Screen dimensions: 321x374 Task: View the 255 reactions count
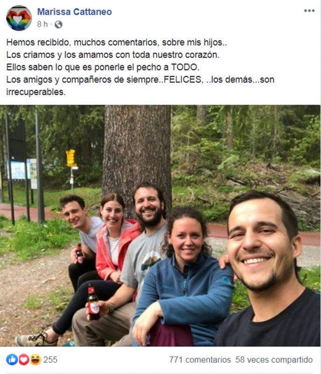pos(50,360)
